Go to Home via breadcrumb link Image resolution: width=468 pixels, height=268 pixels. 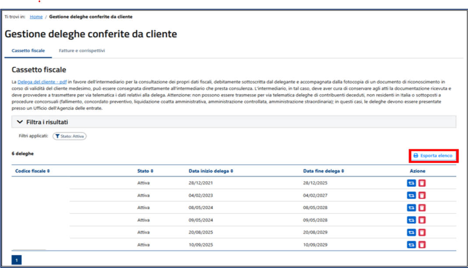point(36,17)
